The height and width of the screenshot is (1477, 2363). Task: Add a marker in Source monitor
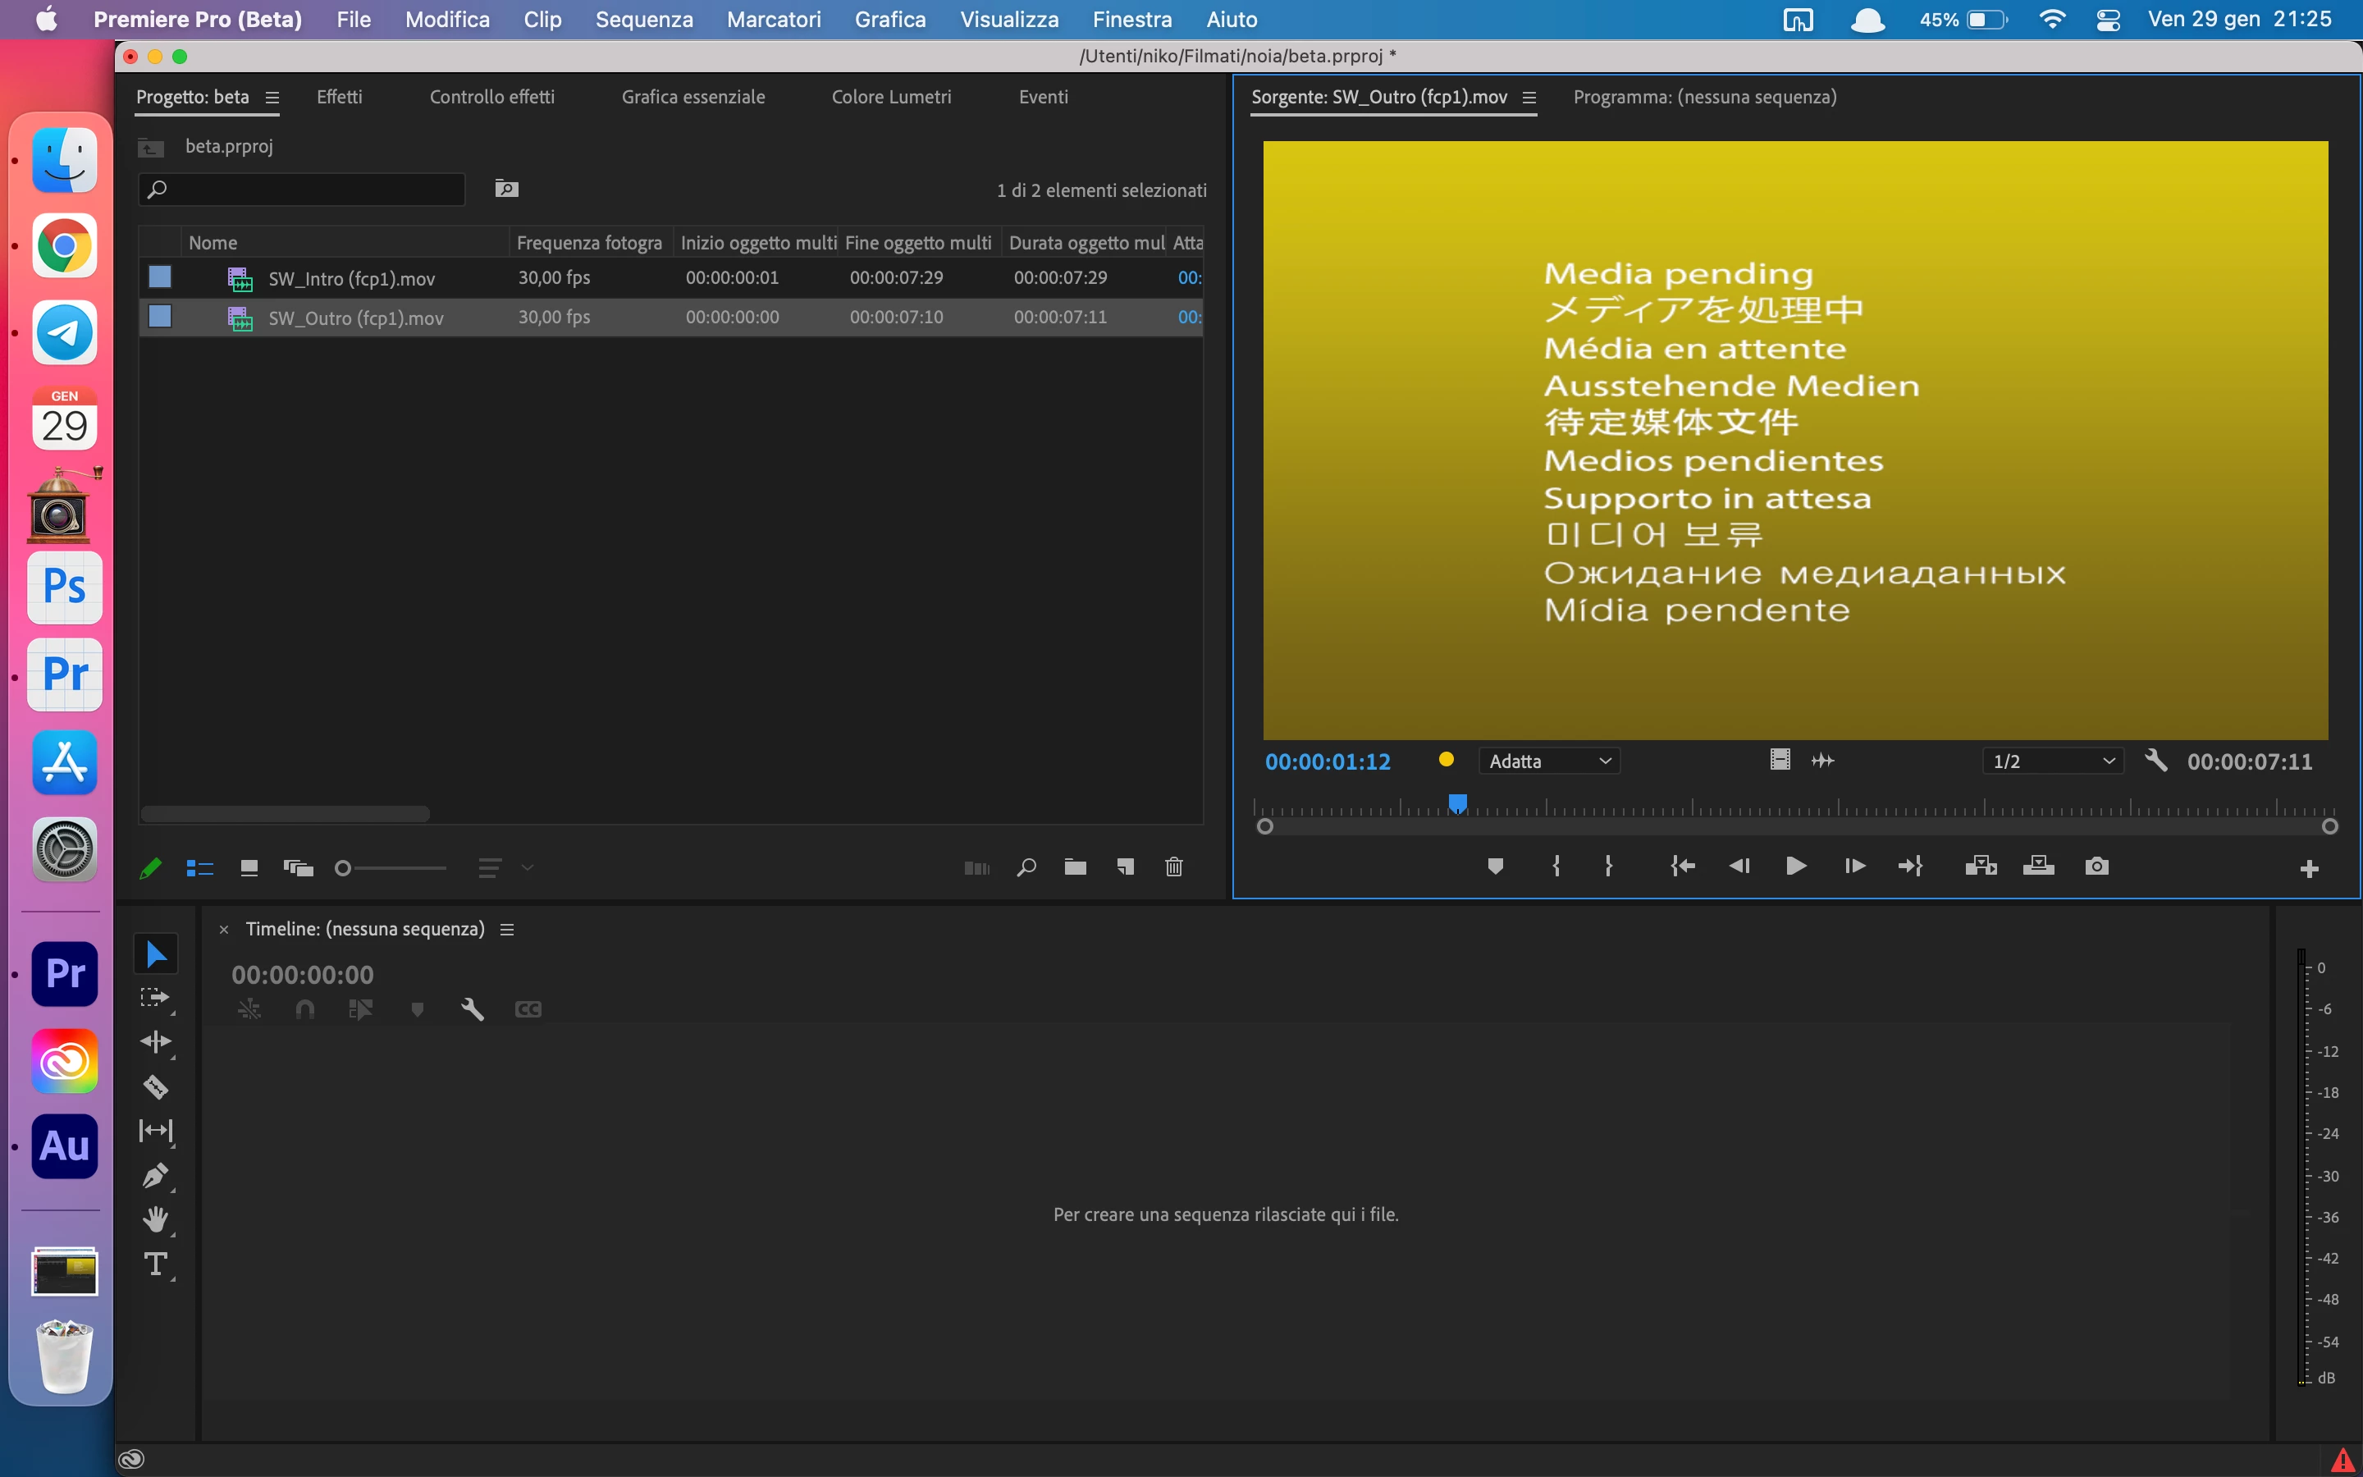coord(1495,867)
